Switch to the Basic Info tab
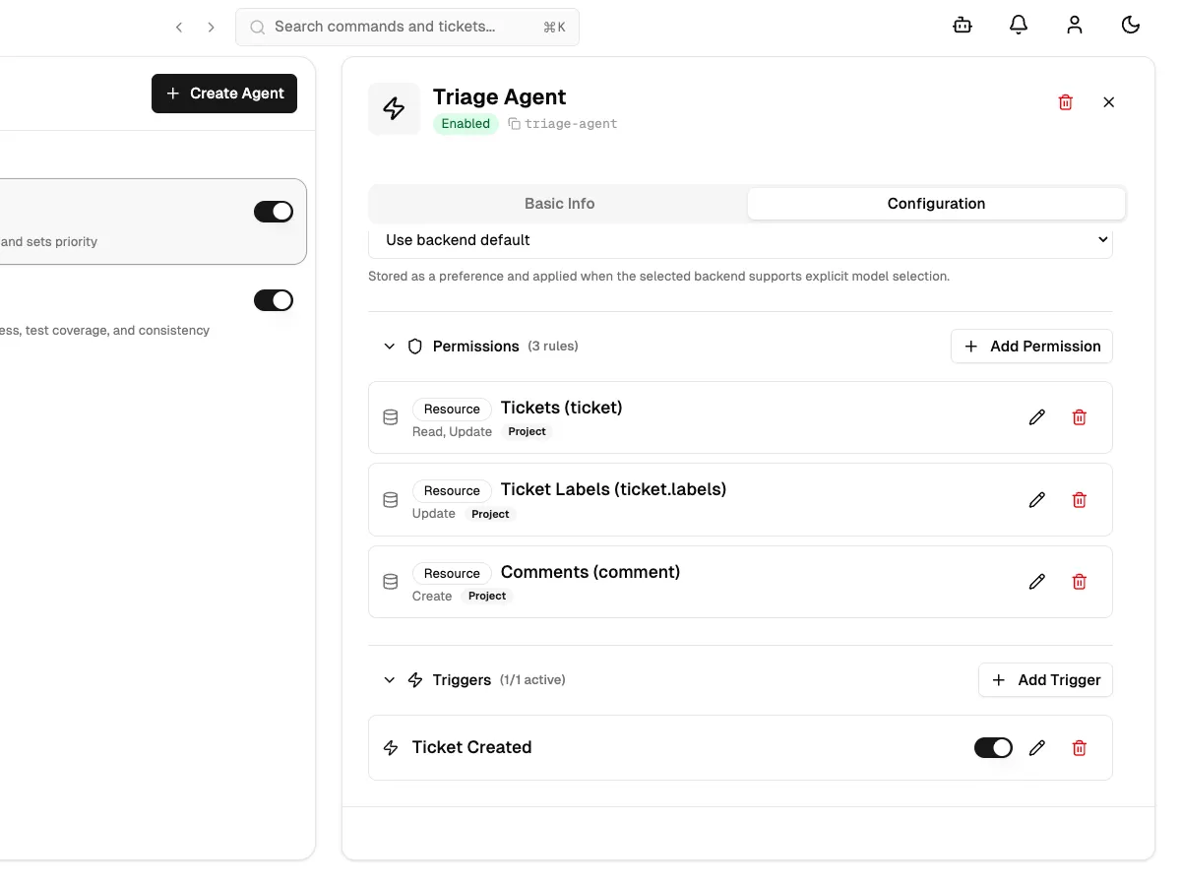The image size is (1181, 886). (x=559, y=203)
